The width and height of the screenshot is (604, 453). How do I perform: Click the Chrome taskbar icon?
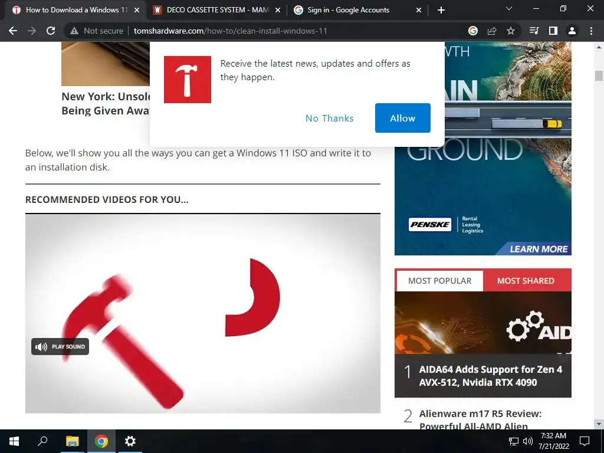(101, 441)
